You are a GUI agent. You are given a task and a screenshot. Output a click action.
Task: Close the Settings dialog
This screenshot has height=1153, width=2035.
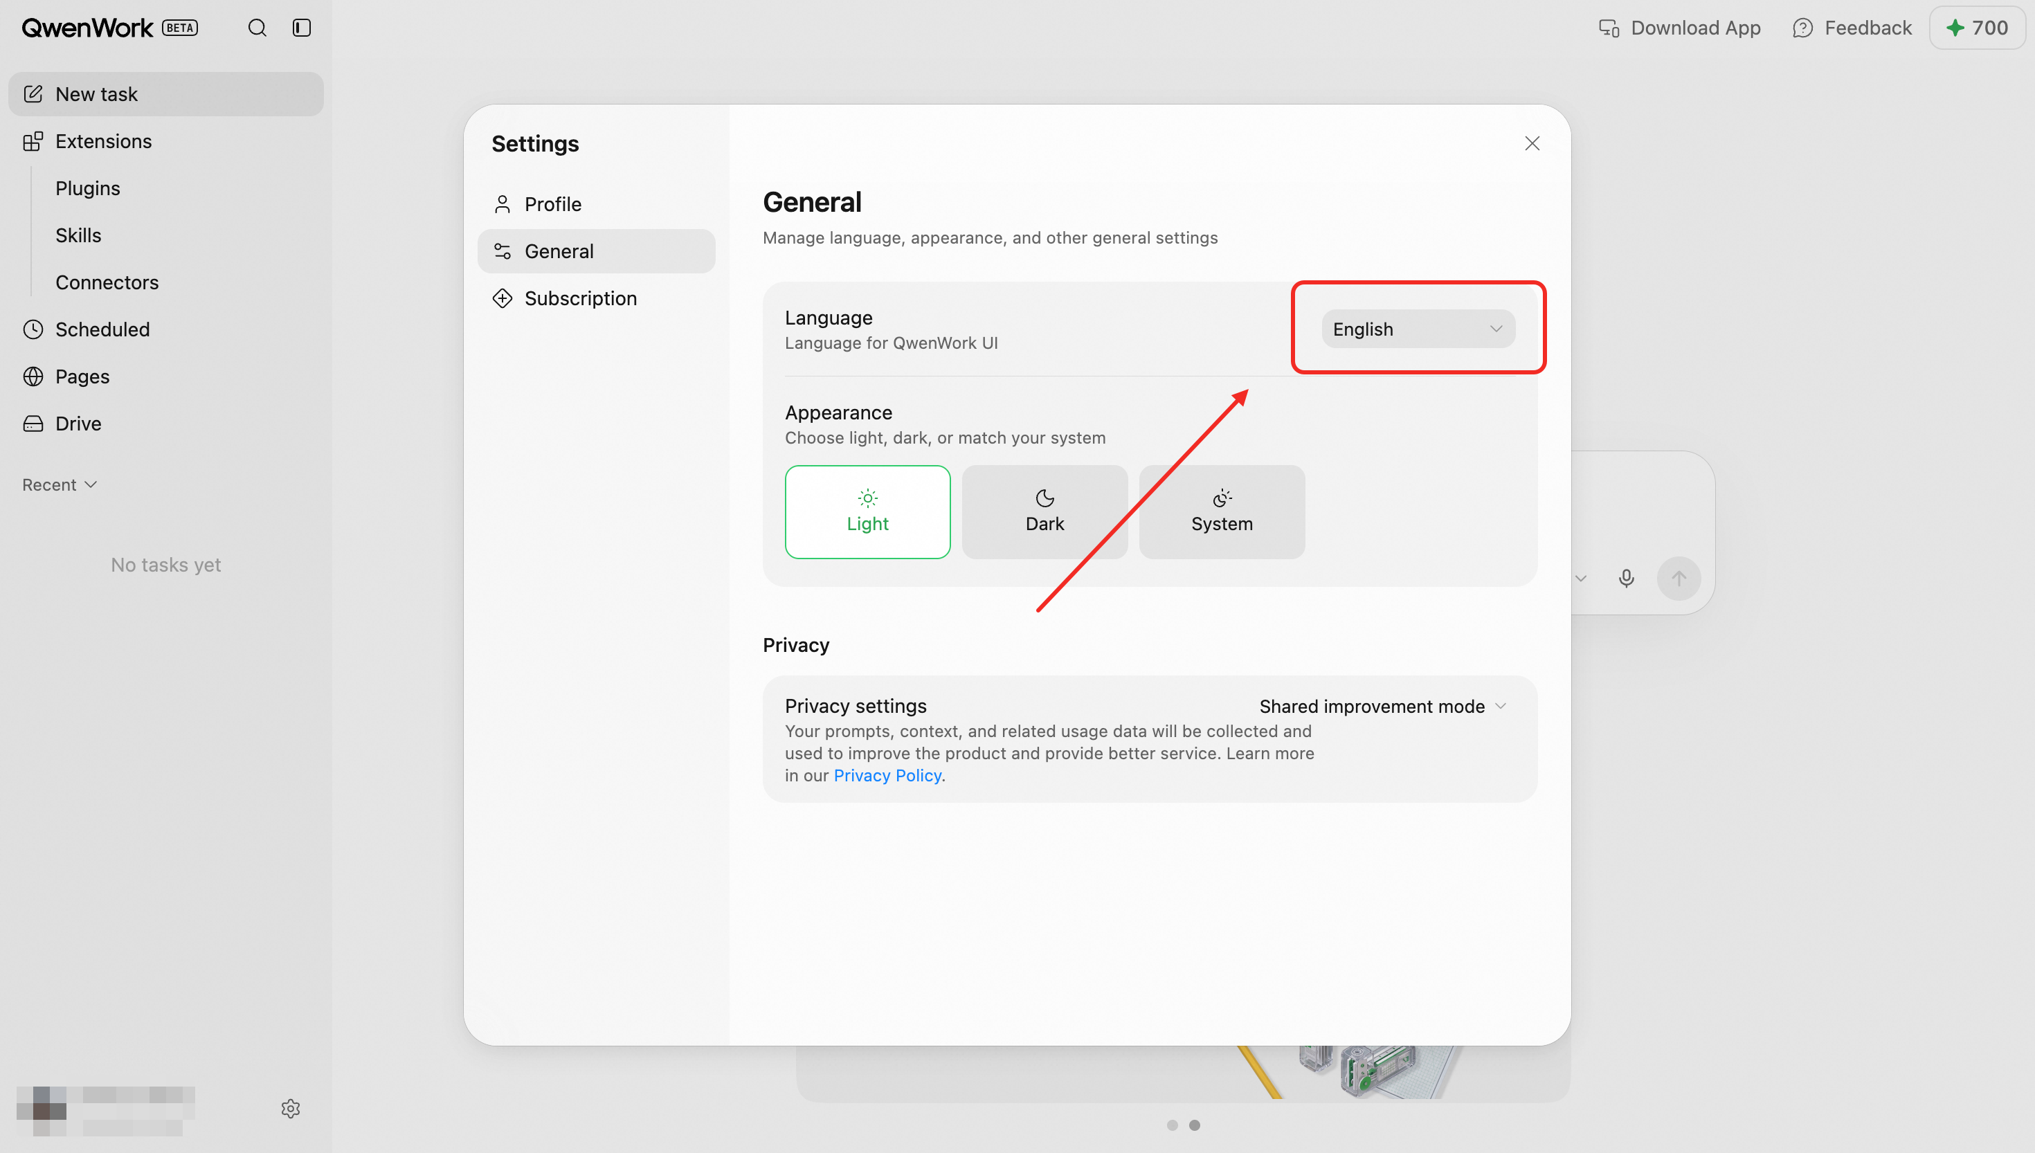click(1532, 143)
